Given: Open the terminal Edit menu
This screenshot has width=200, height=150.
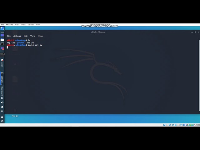Looking at the screenshot, I should click(x=26, y=36).
